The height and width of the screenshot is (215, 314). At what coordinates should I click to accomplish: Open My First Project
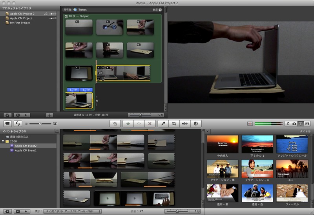tap(28, 23)
